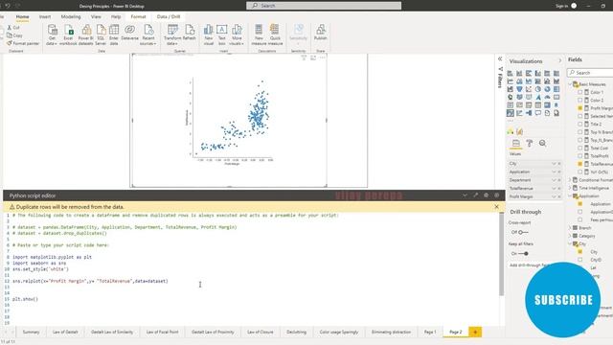
Task: Create a Quick measure
Action: (275, 34)
